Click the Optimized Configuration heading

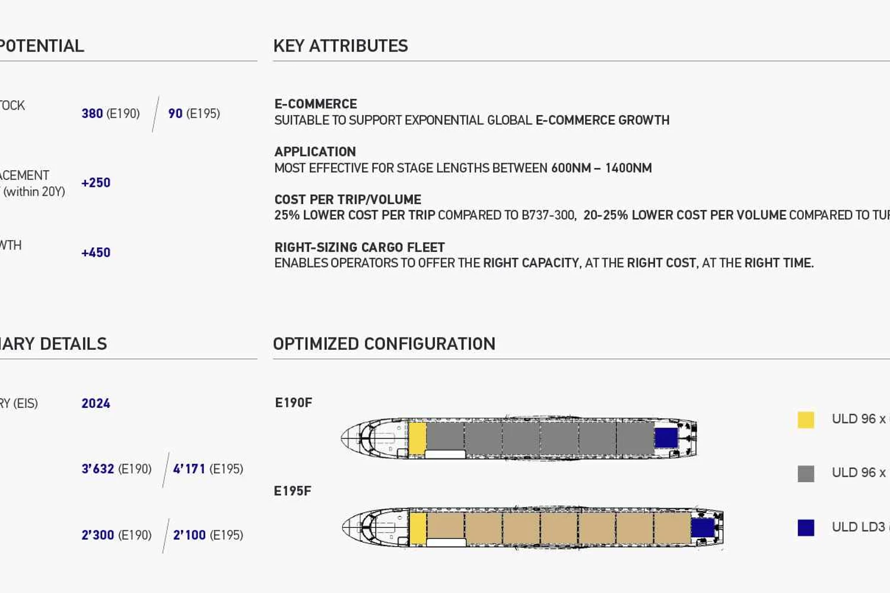[x=384, y=343]
